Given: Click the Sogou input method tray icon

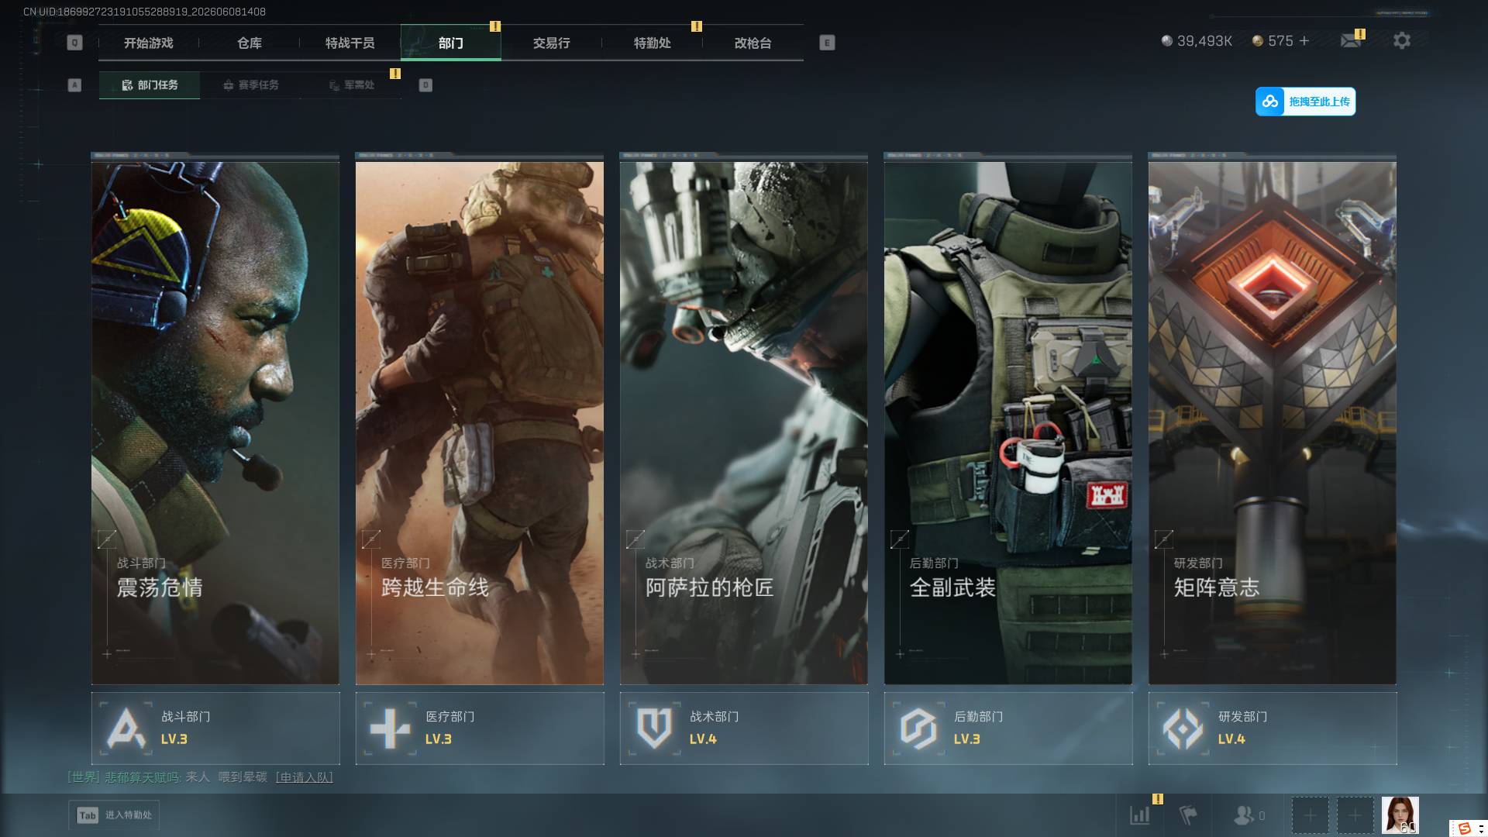Looking at the screenshot, I should (x=1465, y=828).
